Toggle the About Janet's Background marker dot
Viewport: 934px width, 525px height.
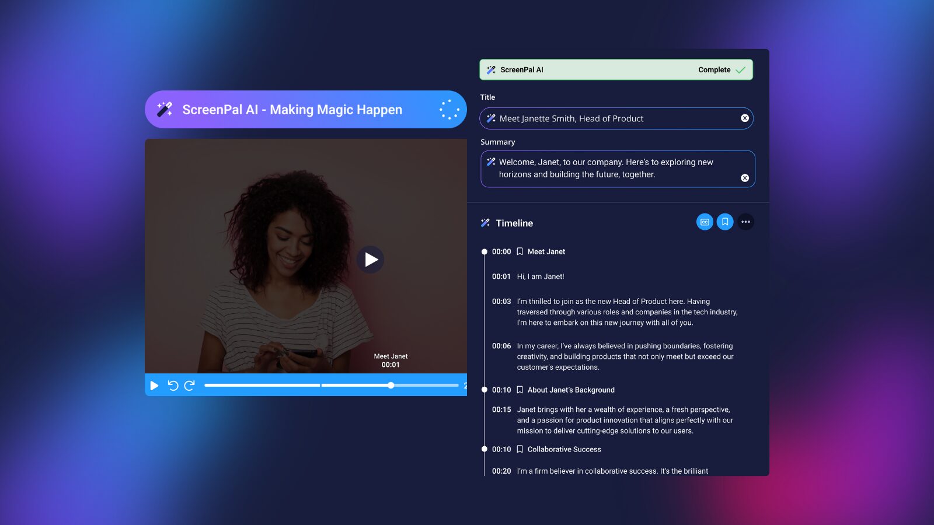click(x=485, y=390)
